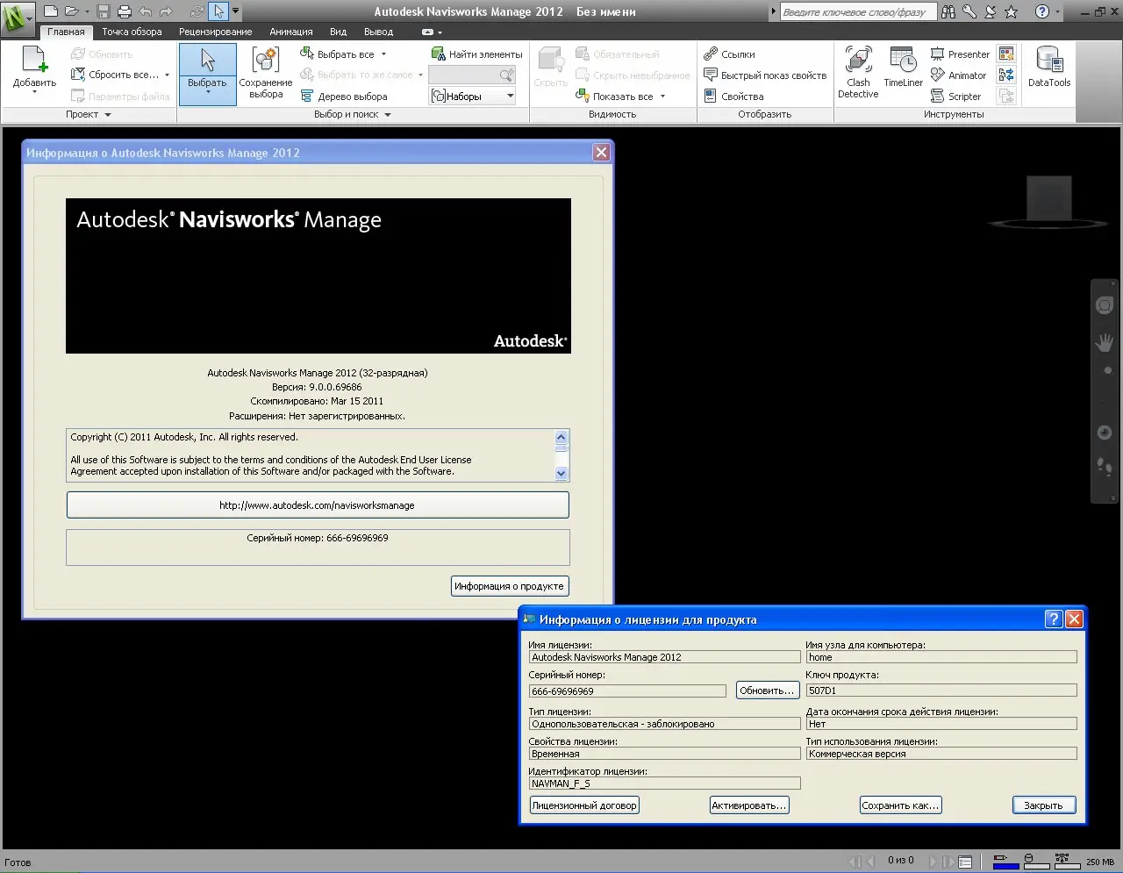The height and width of the screenshot is (873, 1123).
Task: Expand the Проект panel arrow
Action: pyautogui.click(x=108, y=115)
